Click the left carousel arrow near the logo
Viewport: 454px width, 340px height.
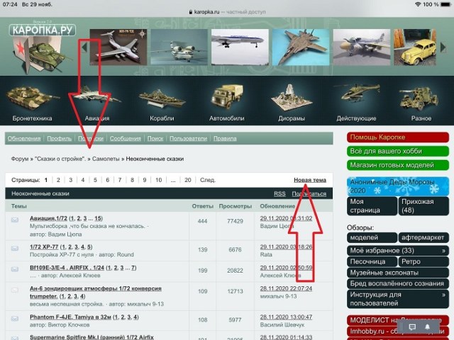[x=84, y=47]
